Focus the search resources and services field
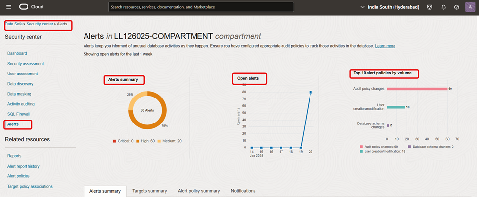479x197 pixels. tap(201, 7)
